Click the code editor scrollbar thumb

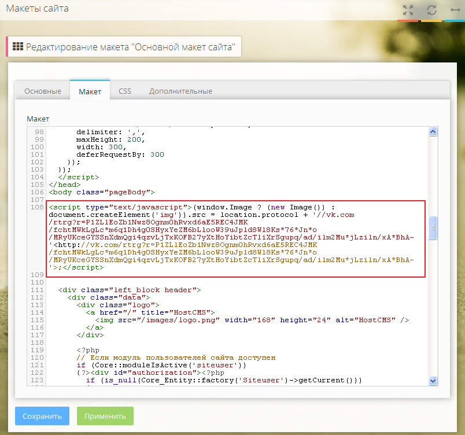click(432, 228)
